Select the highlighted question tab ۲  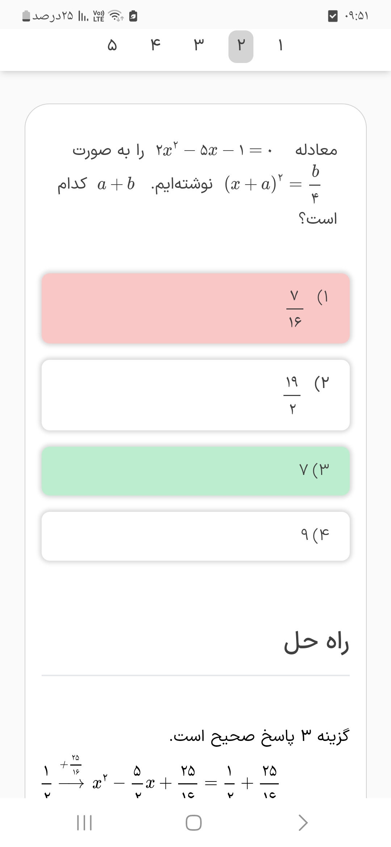tap(241, 46)
